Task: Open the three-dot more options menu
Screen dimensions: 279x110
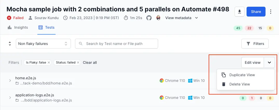Action: click(x=271, y=12)
